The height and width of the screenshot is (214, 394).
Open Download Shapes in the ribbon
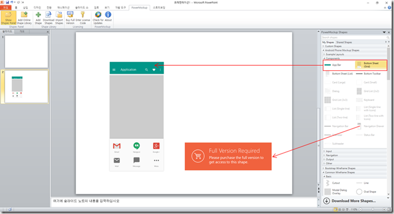coord(49,18)
